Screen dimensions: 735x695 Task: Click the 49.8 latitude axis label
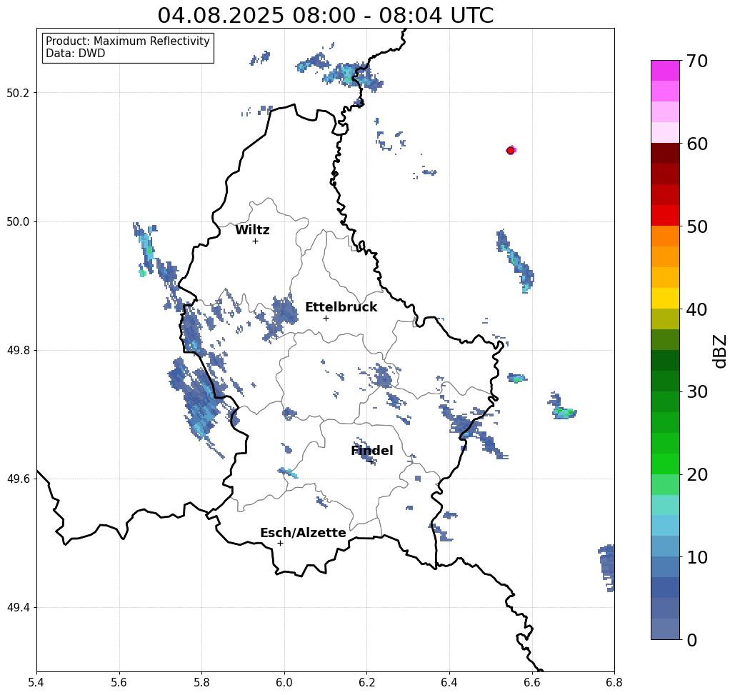[x=18, y=351]
